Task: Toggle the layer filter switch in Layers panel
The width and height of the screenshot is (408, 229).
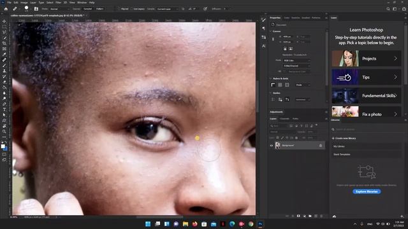Action: coord(317,125)
